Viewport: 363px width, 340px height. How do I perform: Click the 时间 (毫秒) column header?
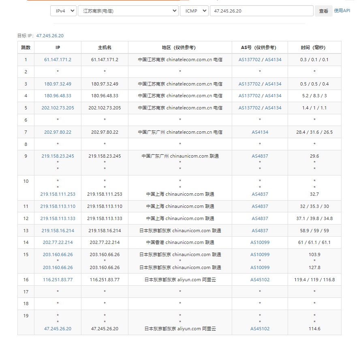coord(314,47)
